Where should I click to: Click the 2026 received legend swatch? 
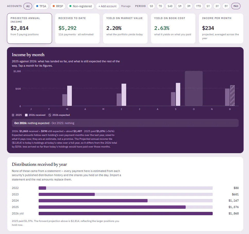[x=26, y=115]
